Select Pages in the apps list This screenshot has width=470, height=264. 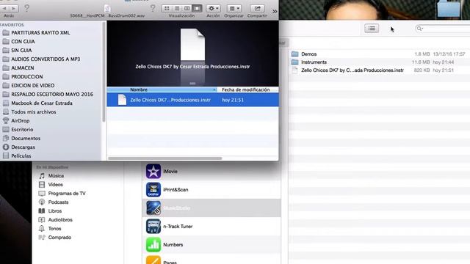tap(211, 259)
